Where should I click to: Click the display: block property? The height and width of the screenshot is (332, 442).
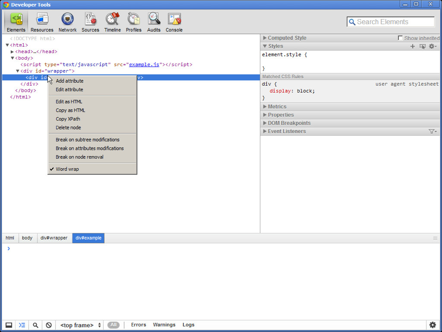point(292,91)
